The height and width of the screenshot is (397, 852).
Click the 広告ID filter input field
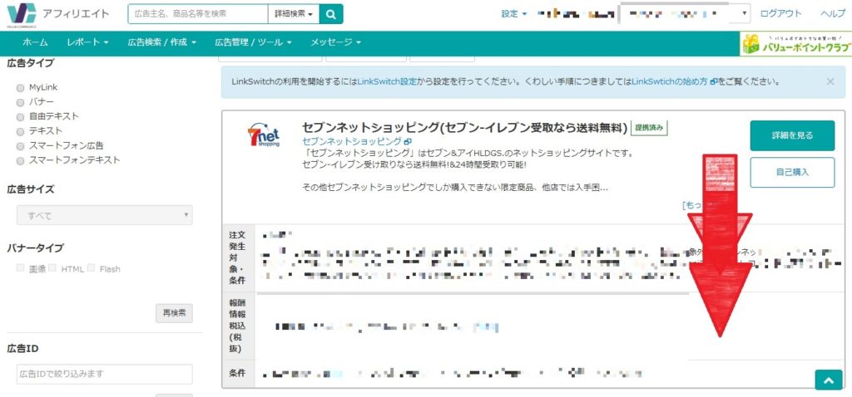[104, 374]
